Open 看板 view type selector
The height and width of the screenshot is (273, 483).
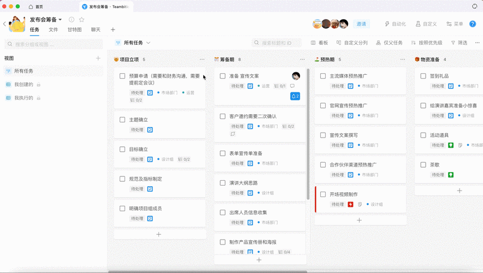click(x=320, y=43)
